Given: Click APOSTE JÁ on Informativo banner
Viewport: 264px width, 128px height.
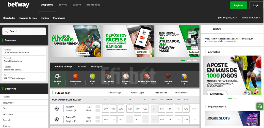Looking at the screenshot, I should [x=217, y=94].
